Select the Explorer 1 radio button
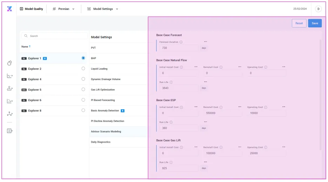This screenshot has height=182, width=328. click(x=83, y=58)
